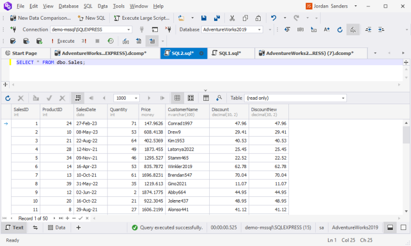Click the Stop execution square icon
The width and height of the screenshot is (411, 246).
[x=97, y=41]
